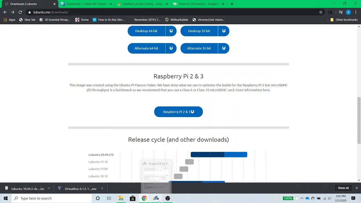Click the Windows search box
This screenshot has width=361, height=203.
tap(52, 198)
